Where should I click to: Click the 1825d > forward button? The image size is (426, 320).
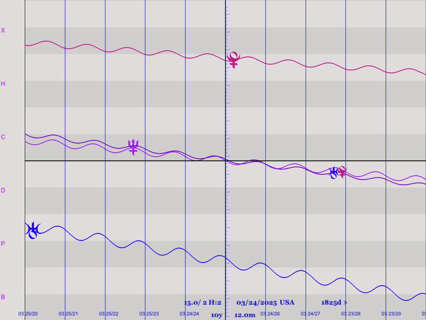(334, 303)
